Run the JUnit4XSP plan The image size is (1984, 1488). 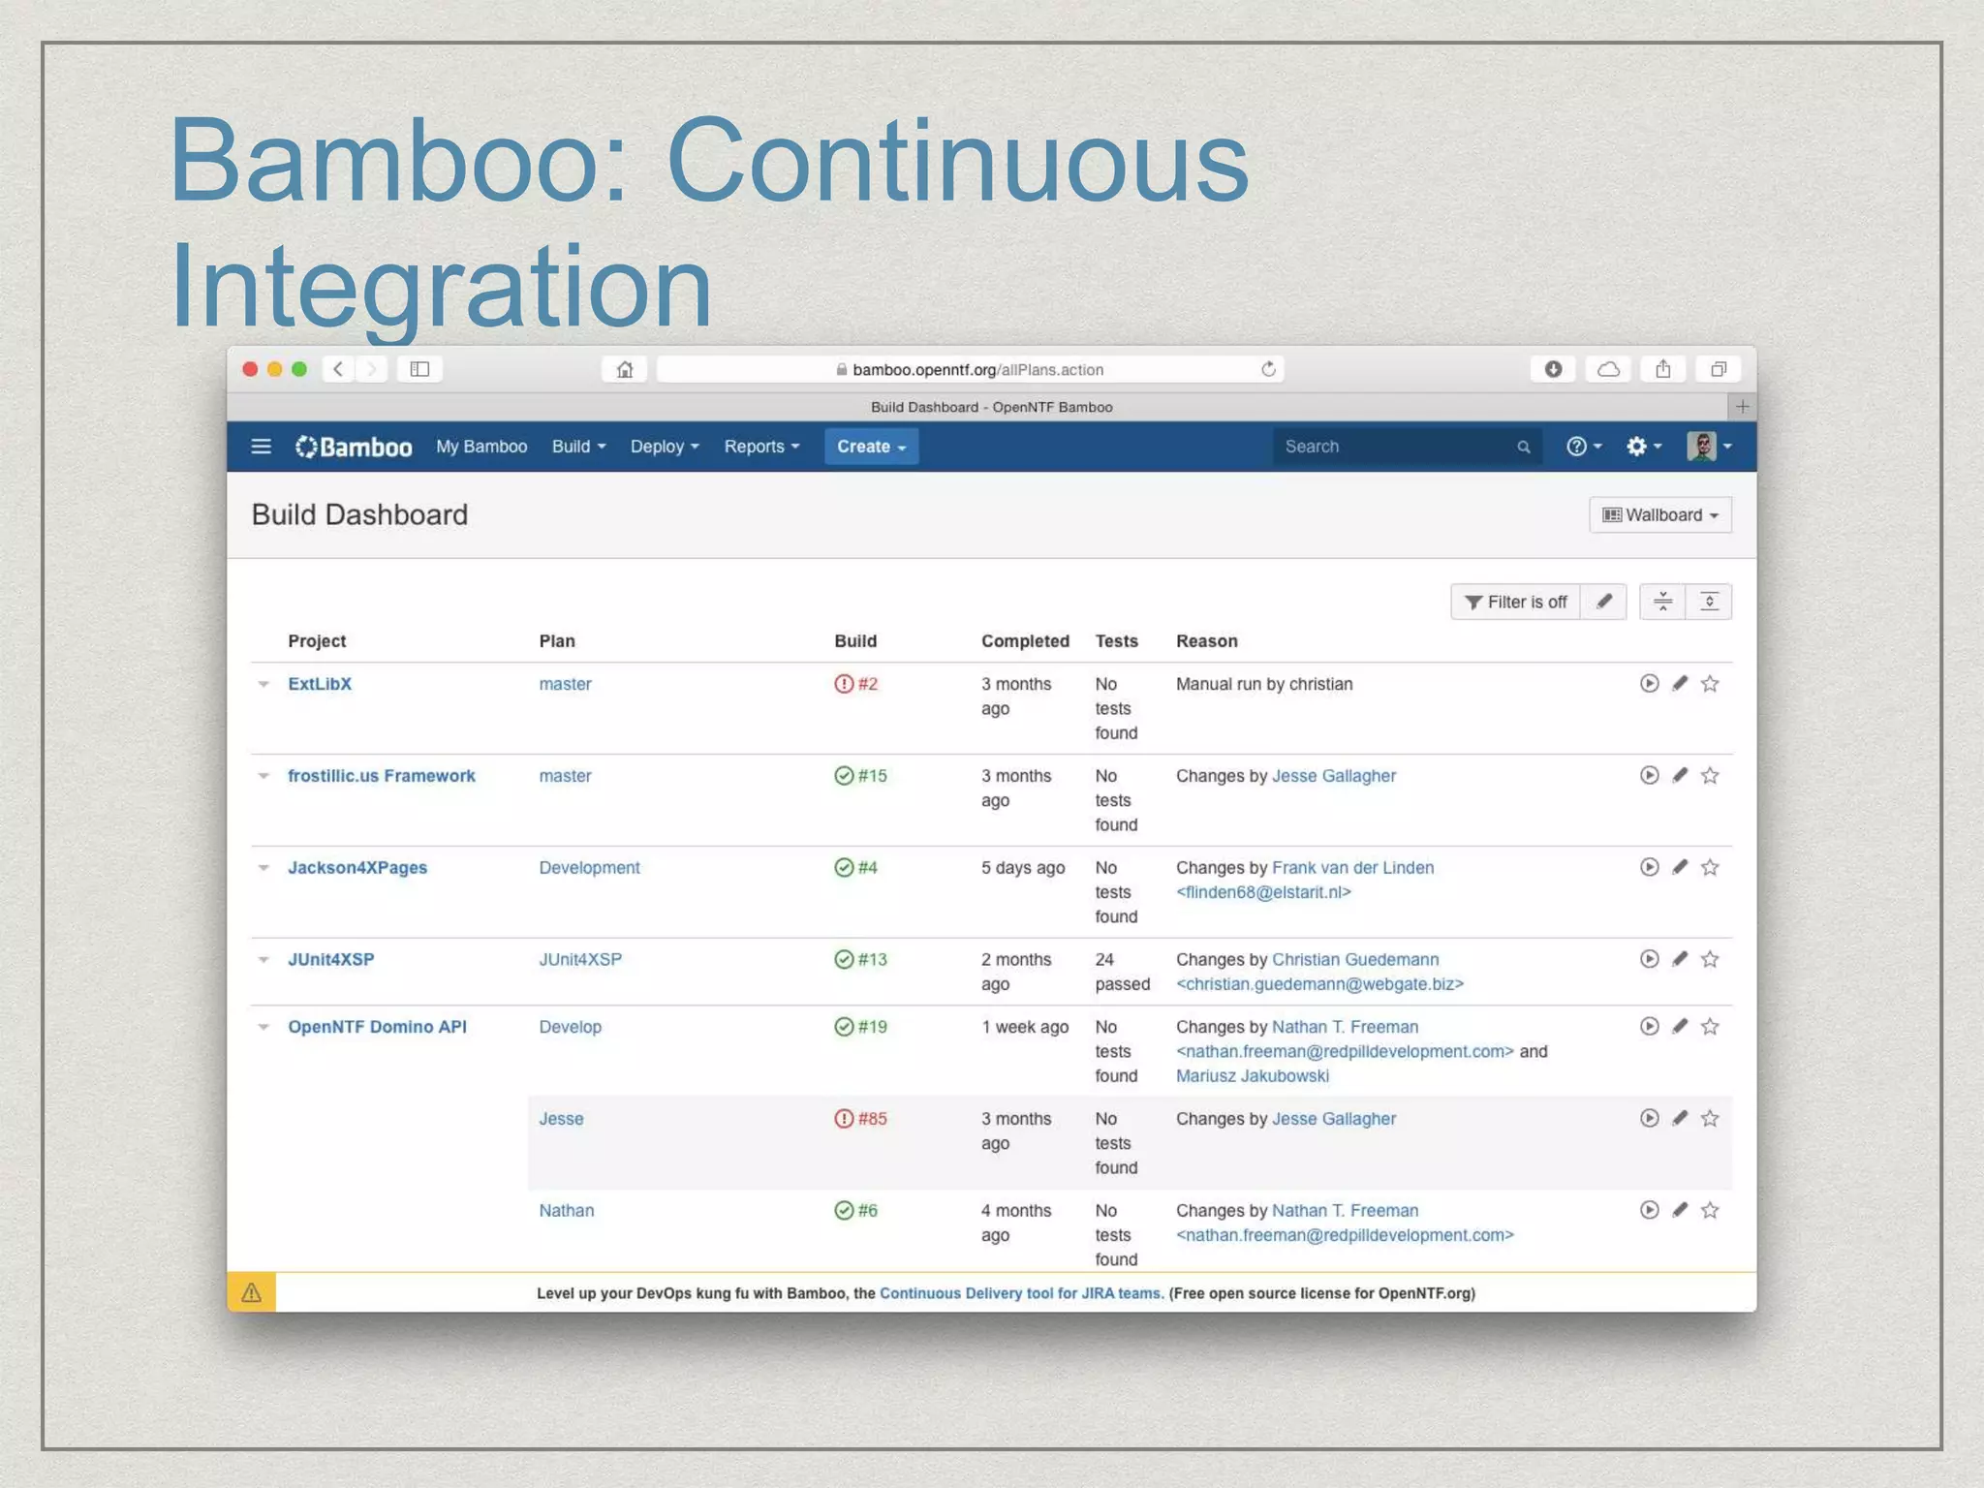pyautogui.click(x=1649, y=959)
